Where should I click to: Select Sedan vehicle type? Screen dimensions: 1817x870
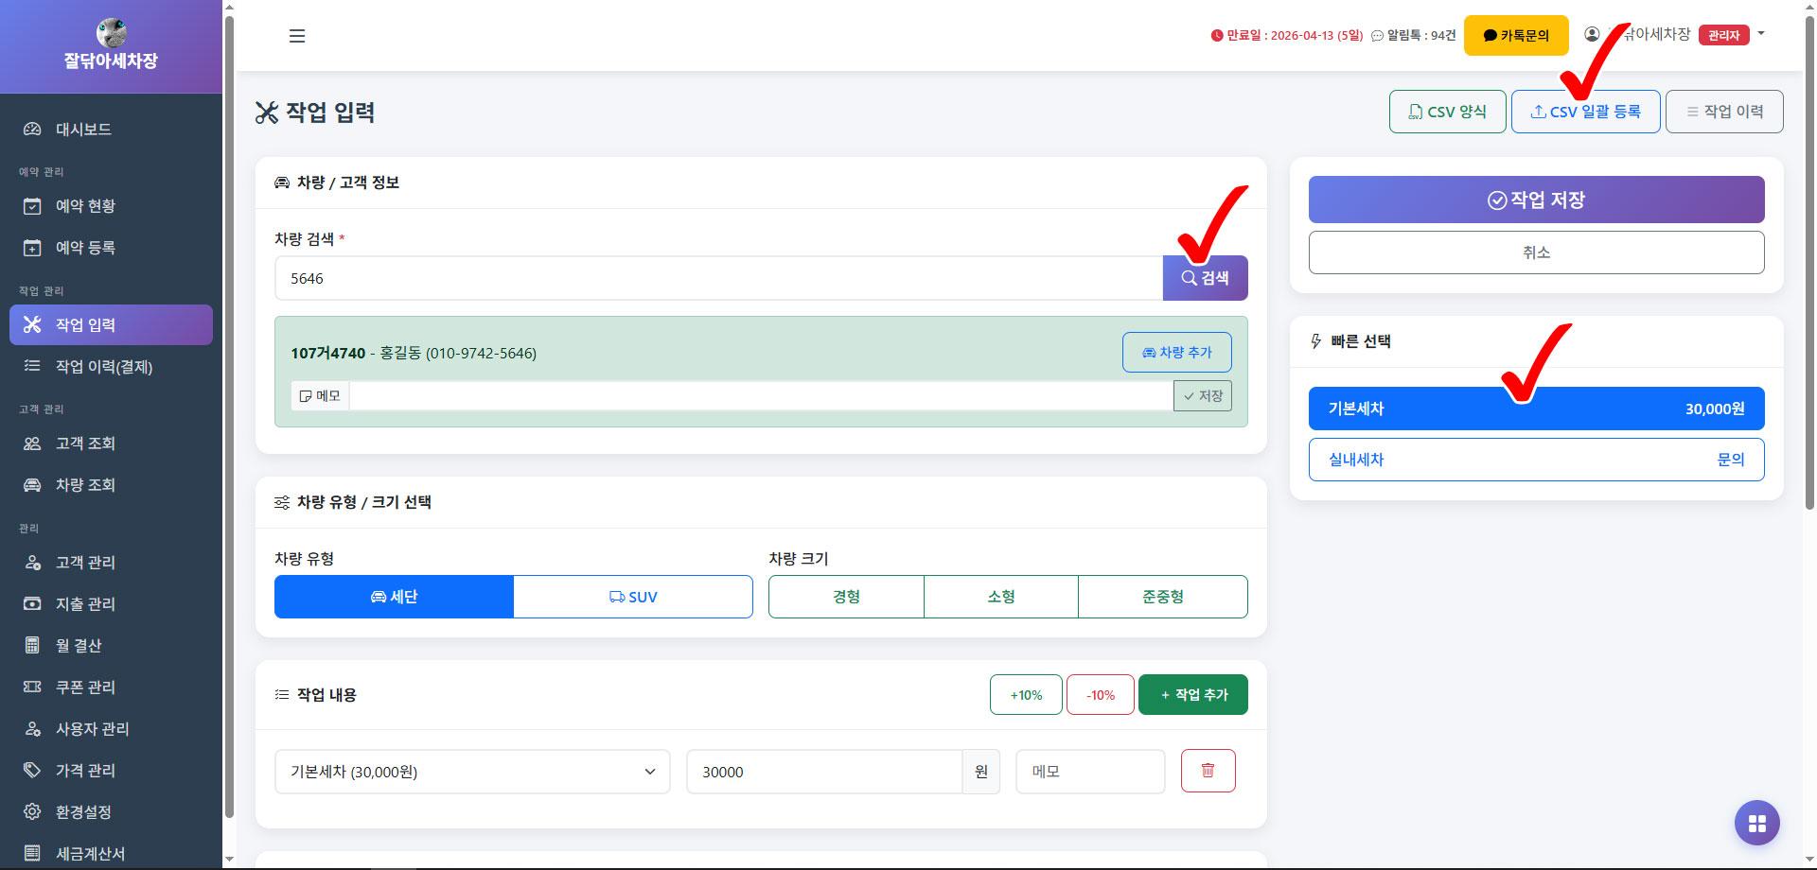click(394, 597)
